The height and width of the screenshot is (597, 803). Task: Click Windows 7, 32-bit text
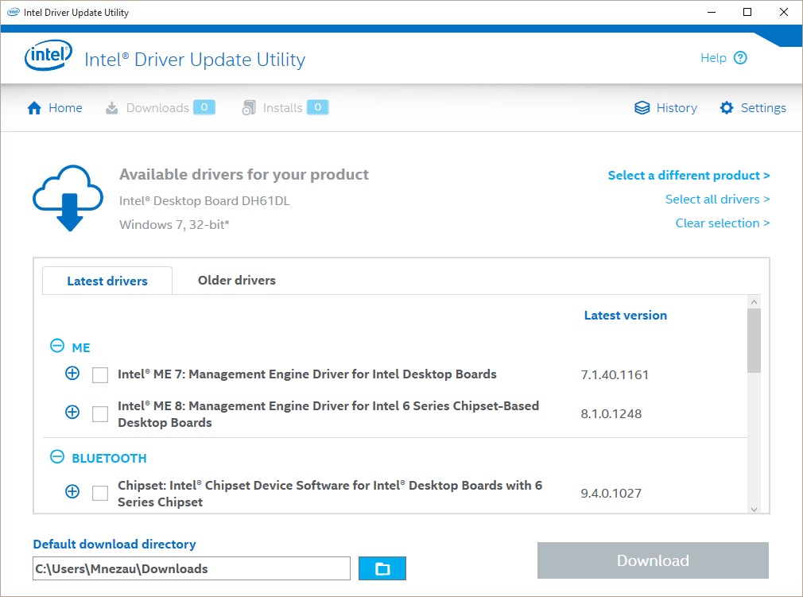pos(174,225)
